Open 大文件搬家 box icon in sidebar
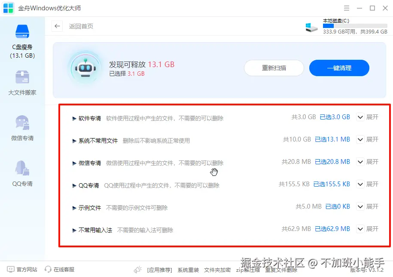 point(22,77)
